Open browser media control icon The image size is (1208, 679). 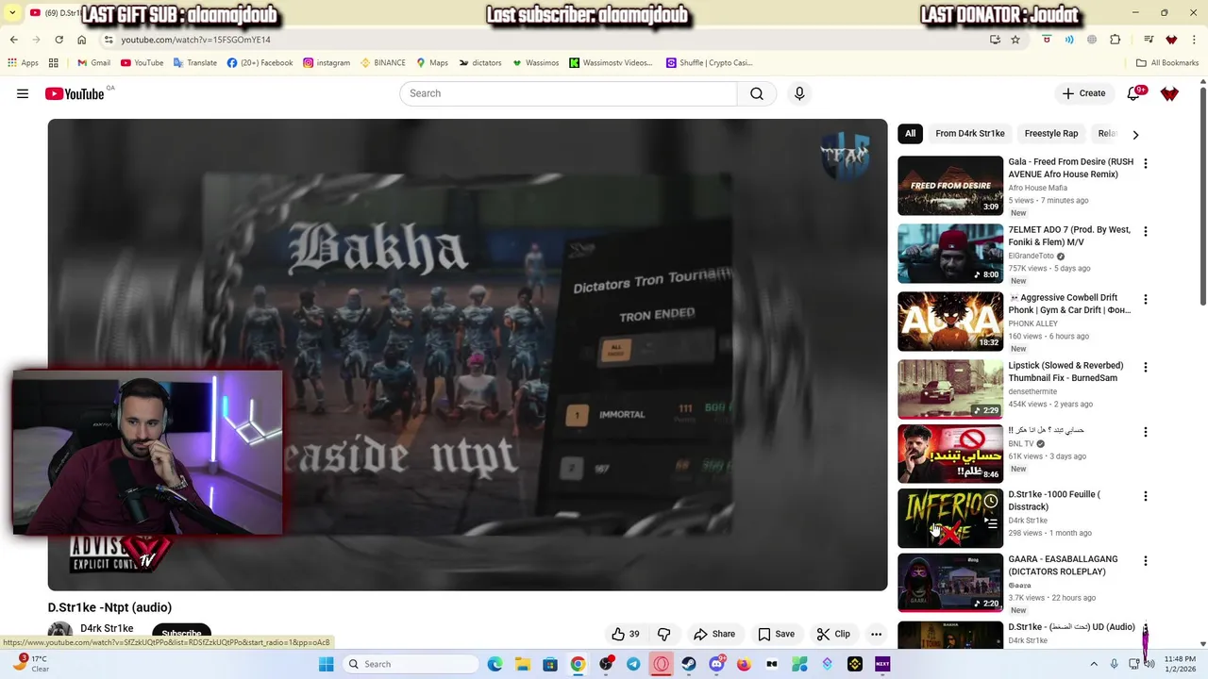[x=1149, y=40]
